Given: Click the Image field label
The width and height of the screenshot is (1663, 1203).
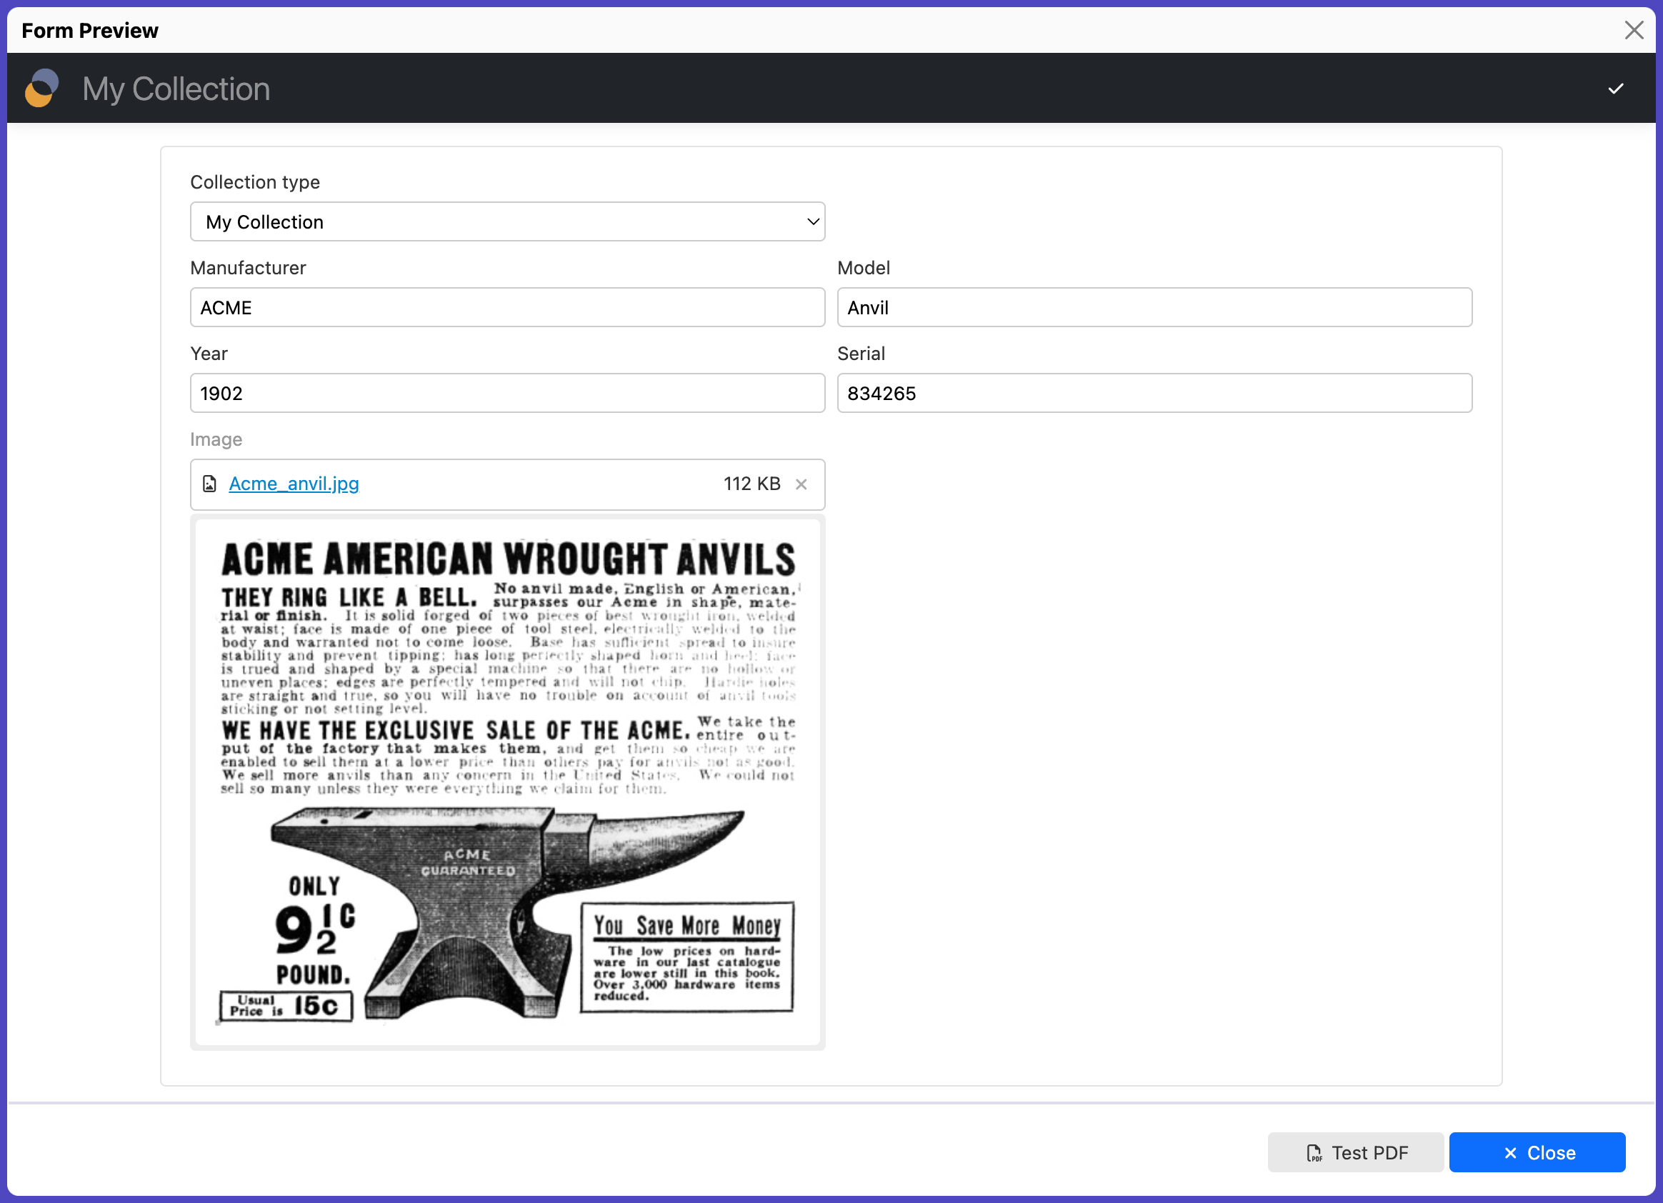Looking at the screenshot, I should (216, 439).
